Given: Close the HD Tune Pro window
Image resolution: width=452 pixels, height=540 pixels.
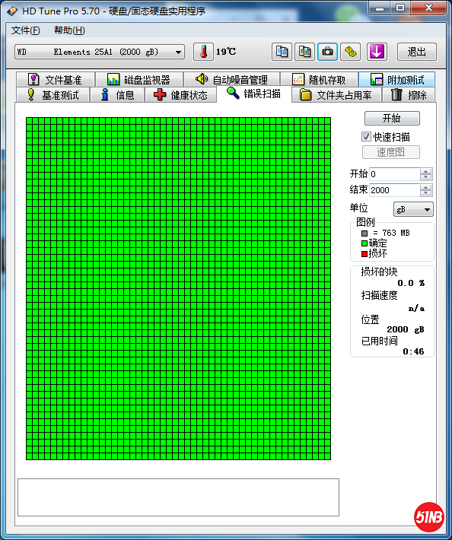Looking at the screenshot, I should [428, 8].
